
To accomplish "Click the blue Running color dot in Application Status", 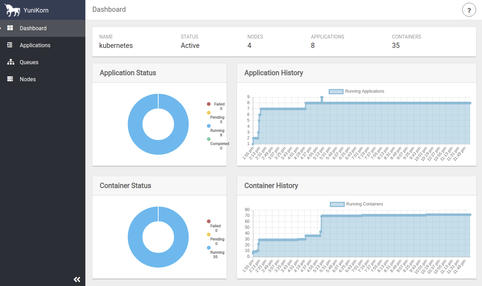I will click(209, 125).
